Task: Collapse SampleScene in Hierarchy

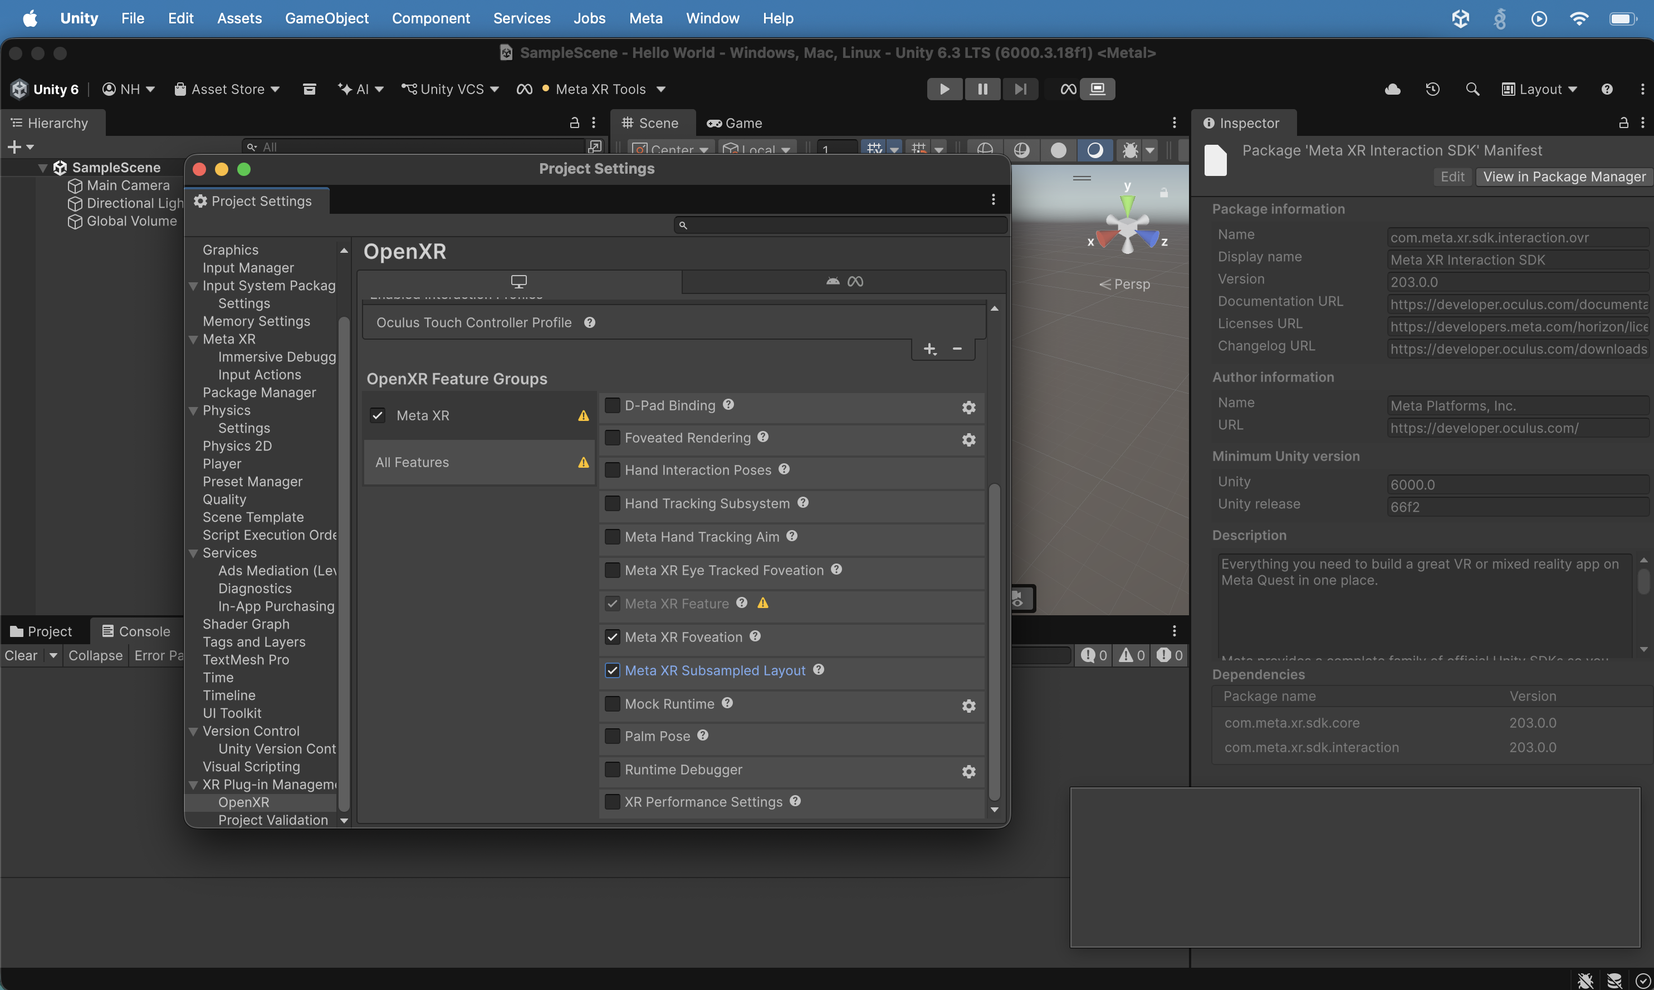Action: tap(43, 168)
